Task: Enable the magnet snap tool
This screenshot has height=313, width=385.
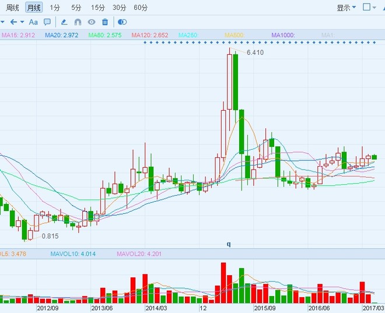Action: 78,22
